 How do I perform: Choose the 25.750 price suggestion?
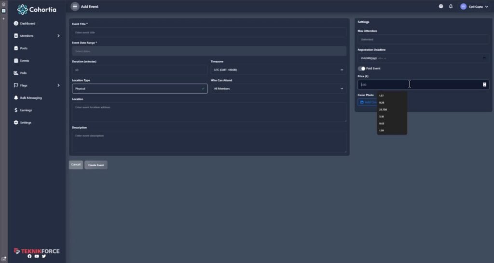point(392,110)
